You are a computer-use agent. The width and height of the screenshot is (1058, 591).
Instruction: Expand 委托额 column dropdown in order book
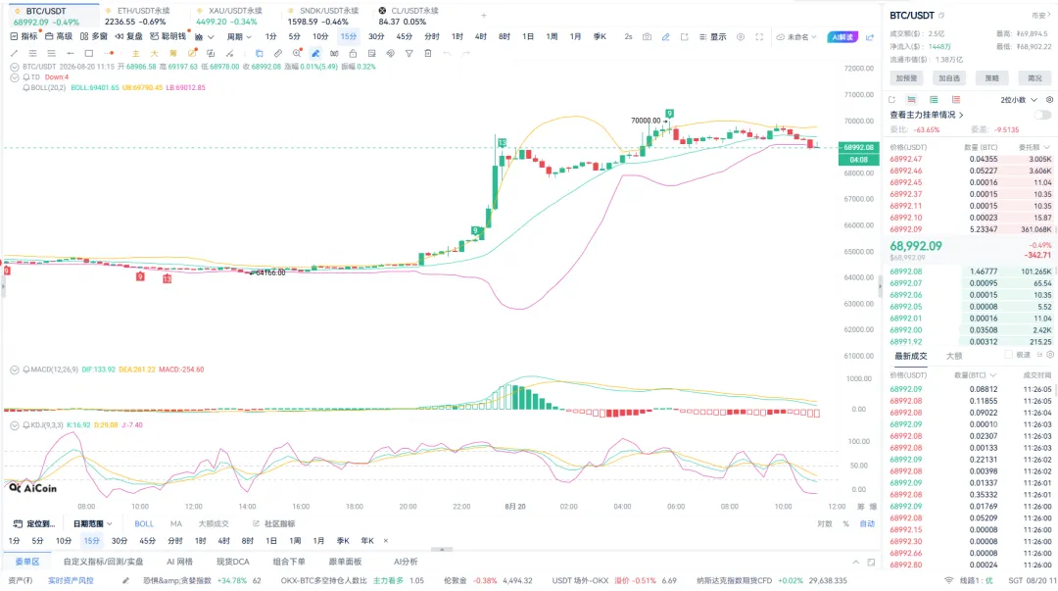pyautogui.click(x=1034, y=147)
